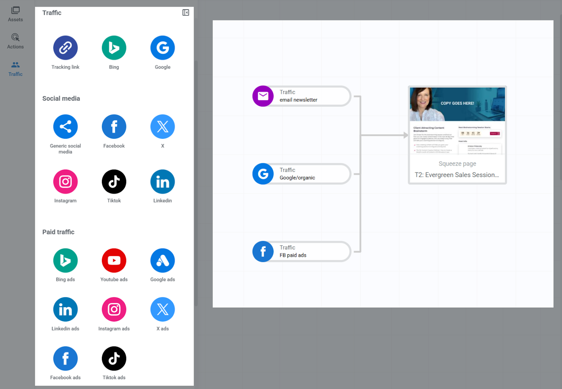562x389 pixels.
Task: Collapse the Traffic side panel
Action: (186, 13)
